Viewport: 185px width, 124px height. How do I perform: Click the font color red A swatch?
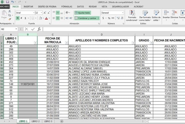click(46, 18)
